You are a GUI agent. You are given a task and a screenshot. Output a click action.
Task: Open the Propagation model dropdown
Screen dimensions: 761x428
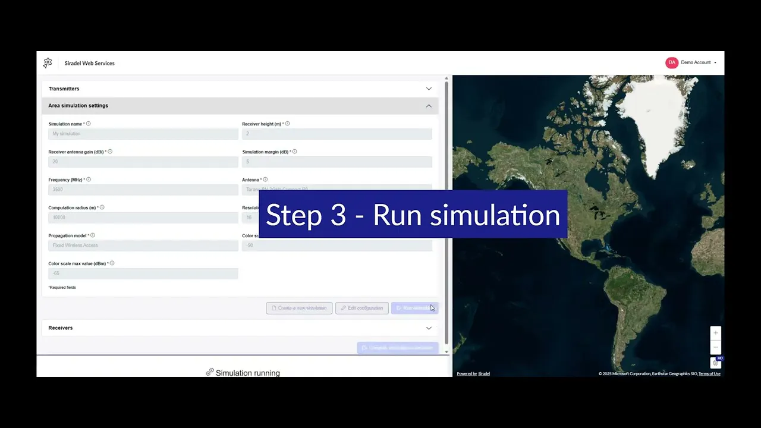pos(143,246)
